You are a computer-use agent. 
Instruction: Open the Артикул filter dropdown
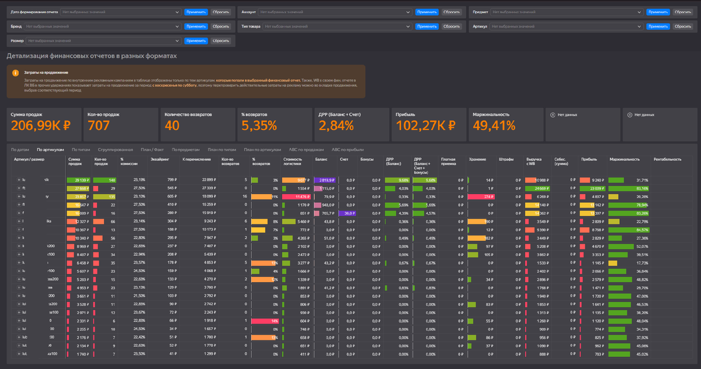pos(567,26)
